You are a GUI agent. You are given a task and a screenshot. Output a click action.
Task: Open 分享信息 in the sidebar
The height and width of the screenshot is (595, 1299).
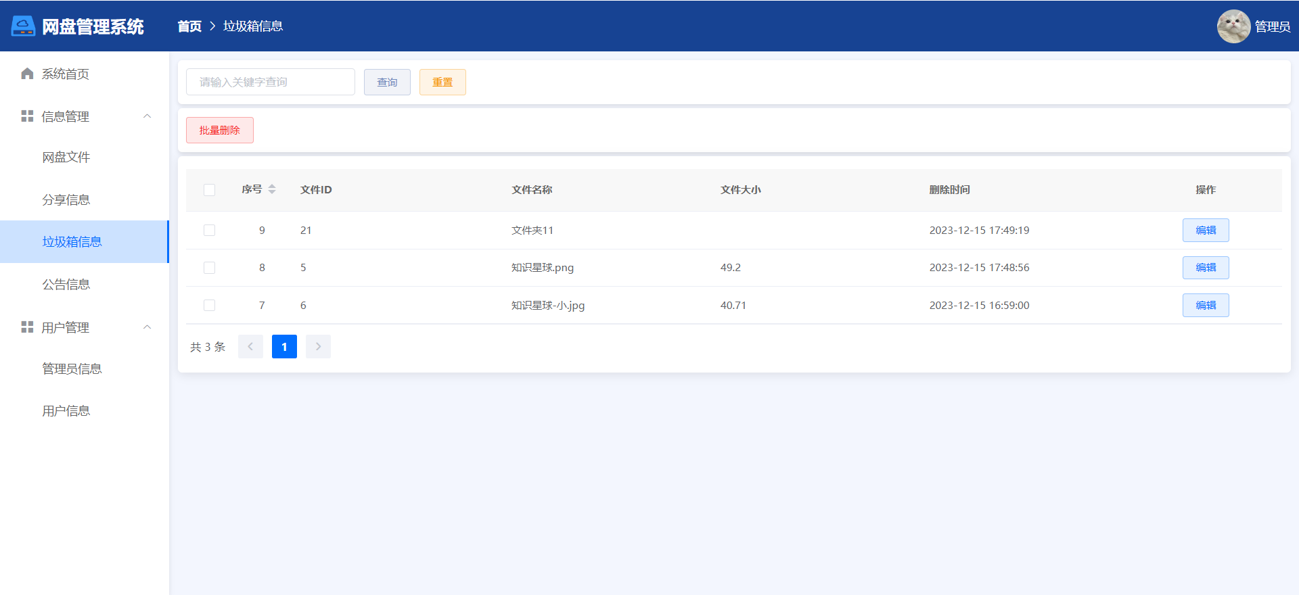pos(85,200)
